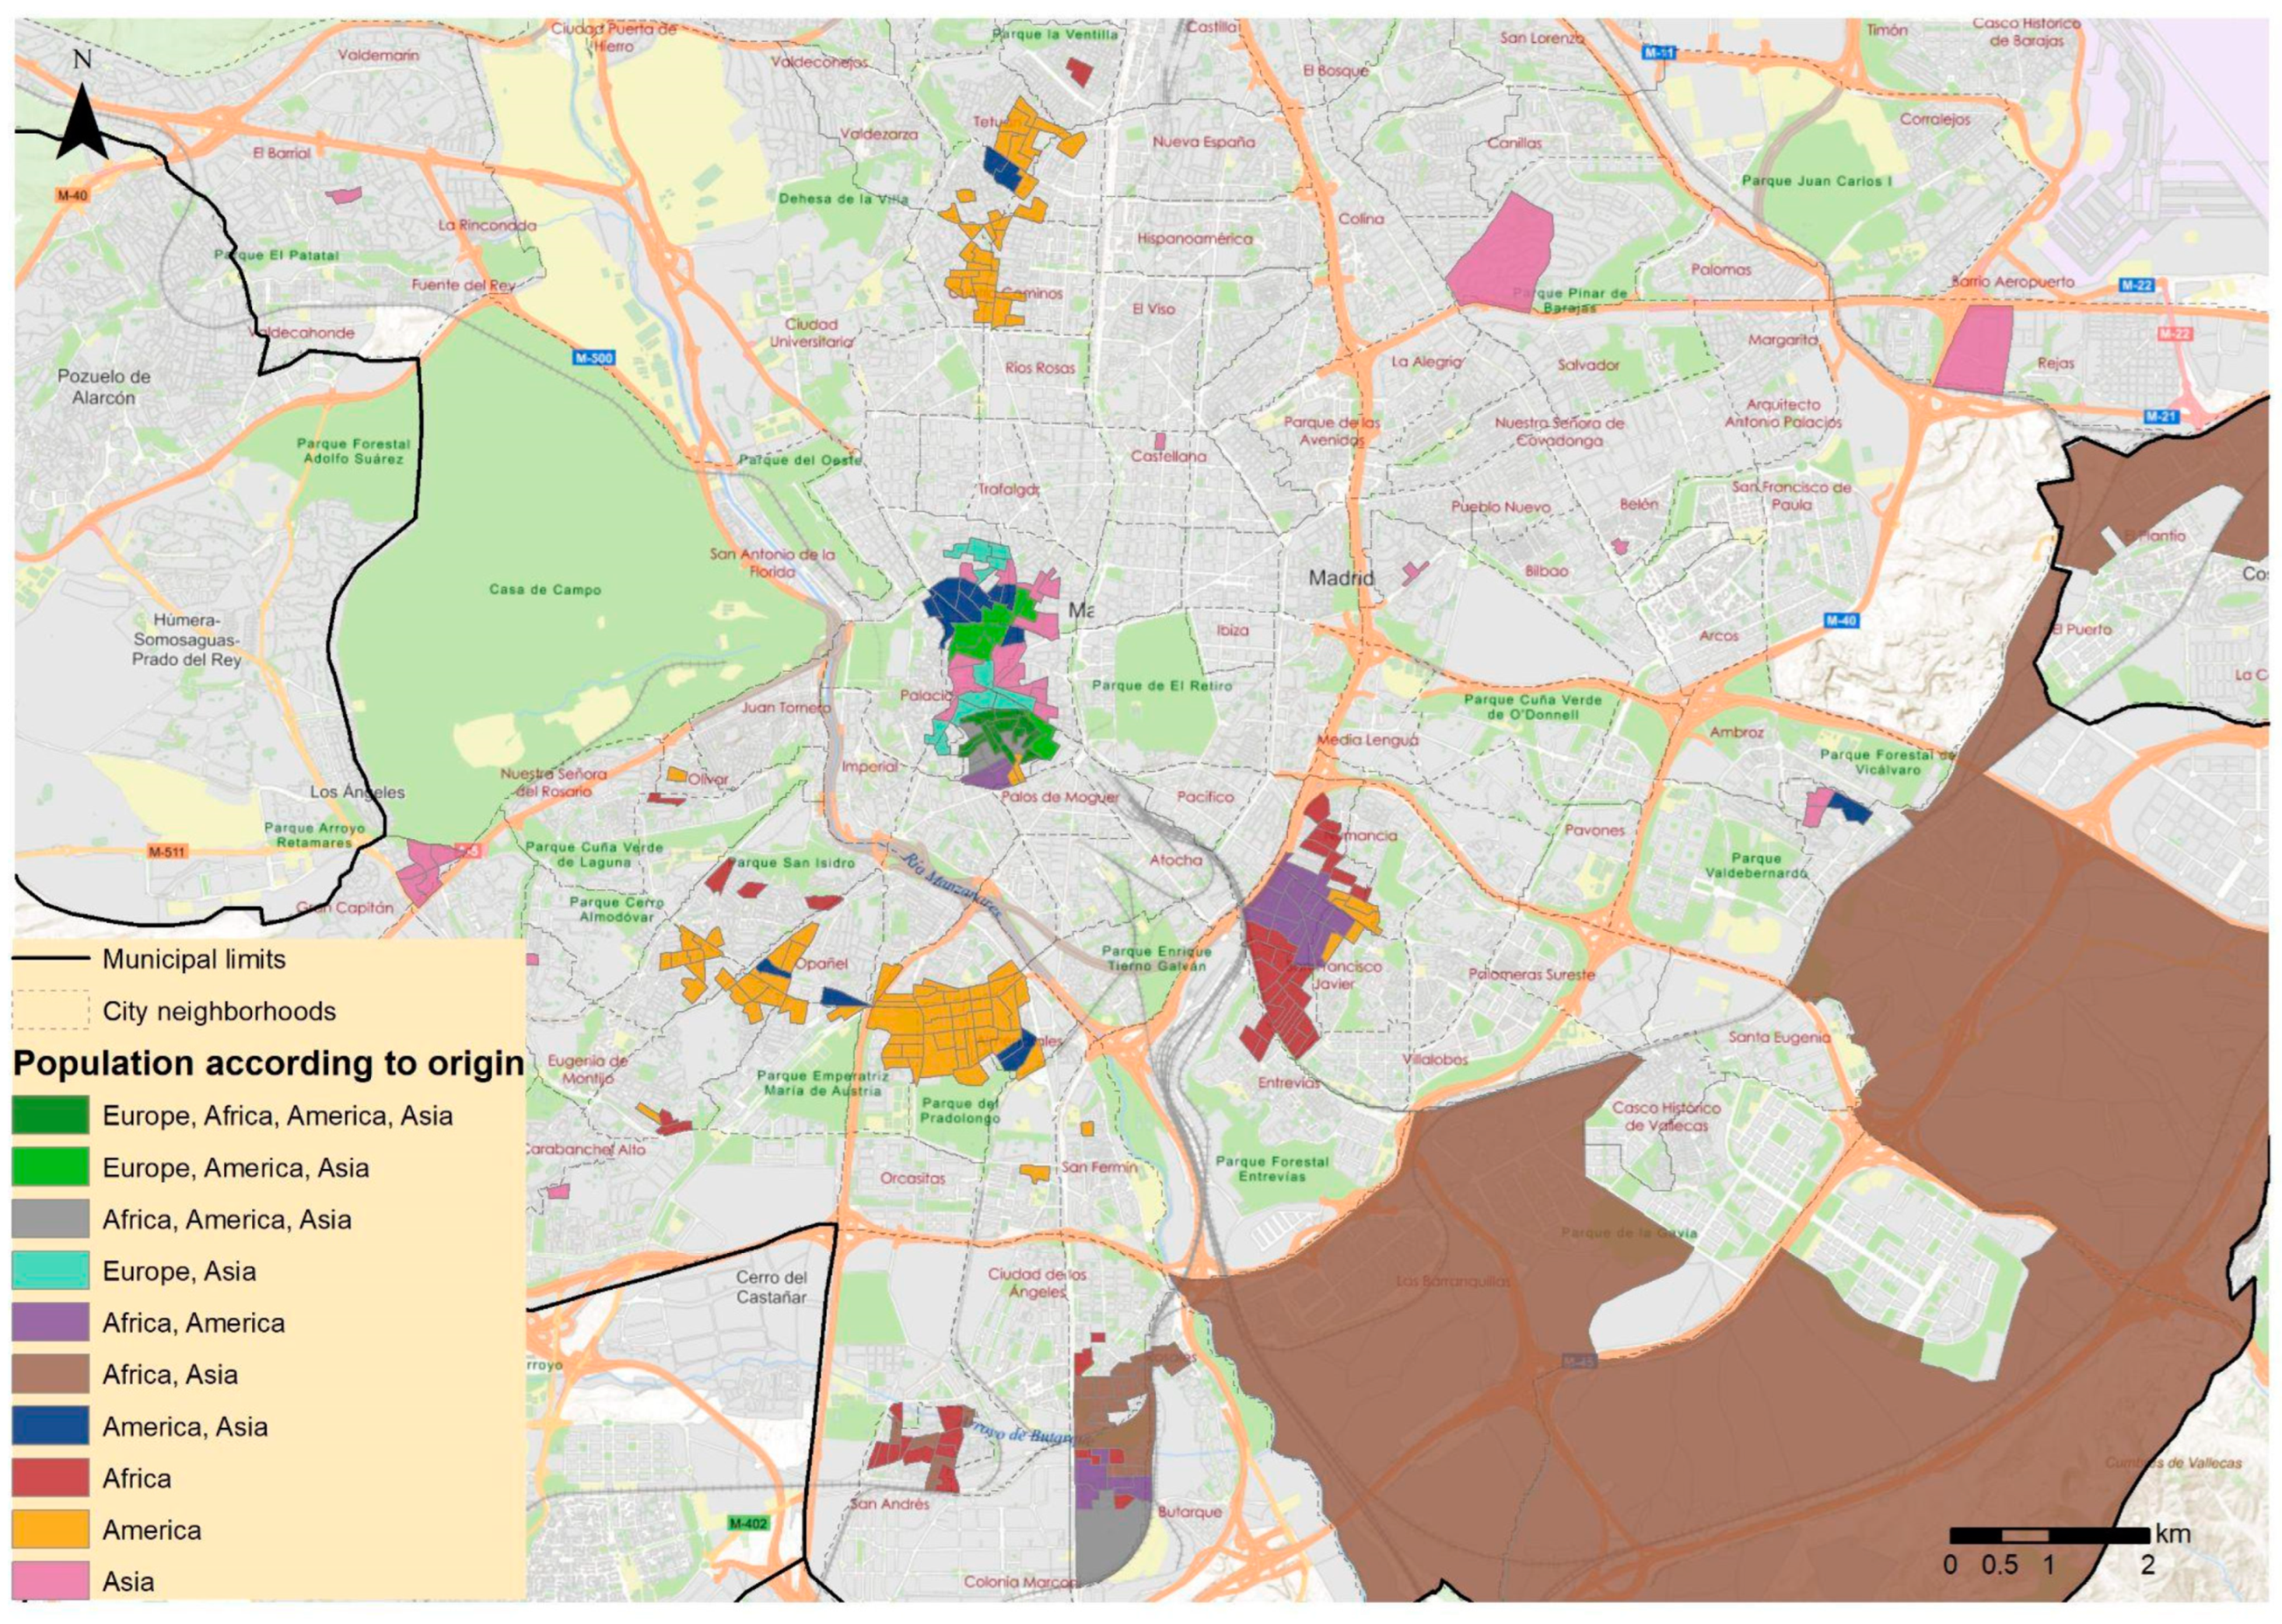
Task: Click the City neighborhoods dashed box symbol
Action: (x=51, y=1011)
